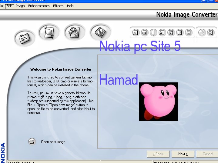The width and height of the screenshot is (218, 163).
Task: Click the half-dotted page toolbar icon
Action: point(180,33)
